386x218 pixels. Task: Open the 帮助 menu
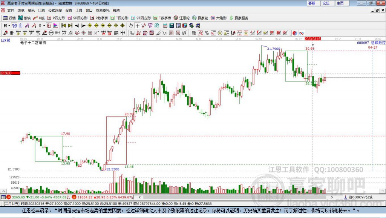click(116, 10)
